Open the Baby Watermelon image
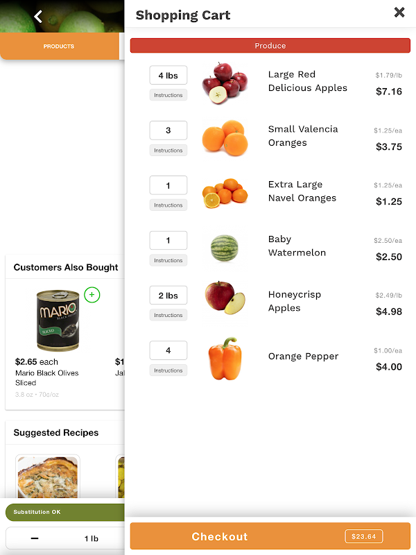This screenshot has width=416, height=555. [225, 248]
